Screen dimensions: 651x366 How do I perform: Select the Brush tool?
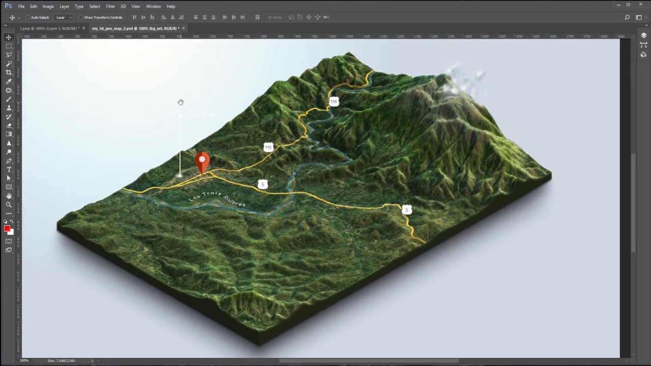tap(9, 99)
